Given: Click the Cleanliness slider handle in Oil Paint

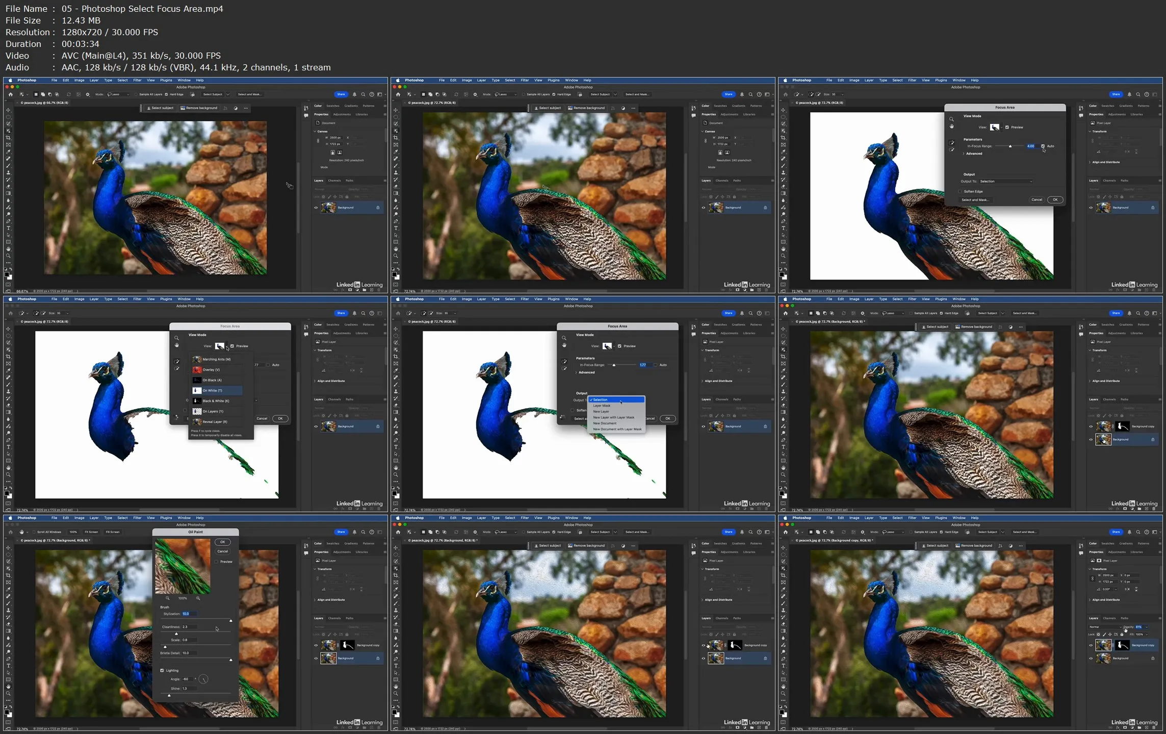Looking at the screenshot, I should (x=176, y=634).
